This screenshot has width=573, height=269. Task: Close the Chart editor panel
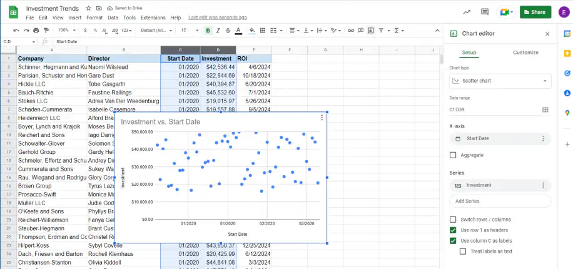tap(547, 34)
